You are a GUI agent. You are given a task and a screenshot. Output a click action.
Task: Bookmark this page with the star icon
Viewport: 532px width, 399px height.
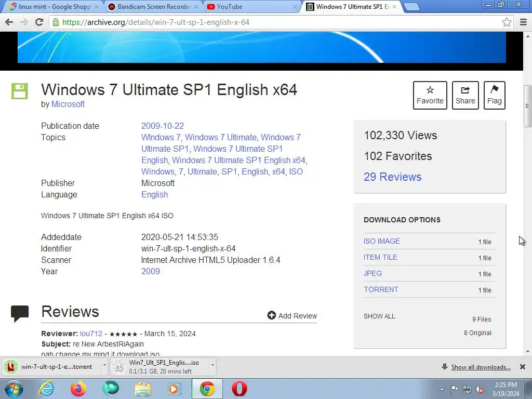[507, 22]
